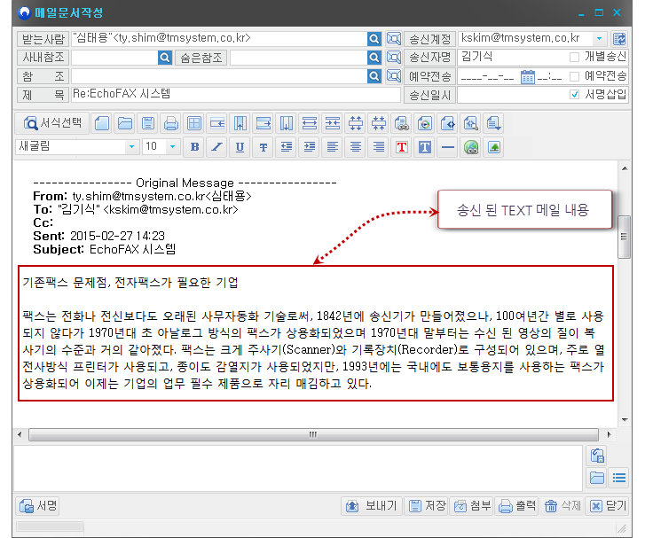Save the document using the floppy disk icon
This screenshot has height=538, width=645.
pos(148,123)
